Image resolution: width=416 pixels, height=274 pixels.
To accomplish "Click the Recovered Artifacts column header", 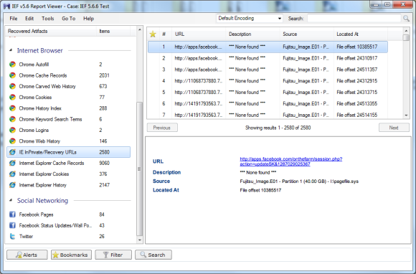I will click(x=52, y=31).
